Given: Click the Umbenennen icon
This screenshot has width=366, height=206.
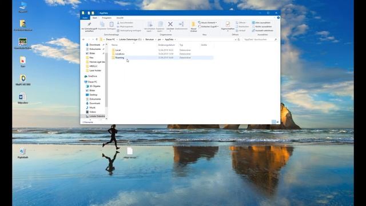Looking at the screenshot, I should click(x=181, y=24).
